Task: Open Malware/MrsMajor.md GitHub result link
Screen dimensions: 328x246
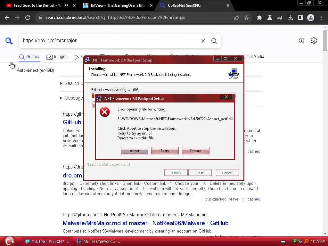Action: coord(146,223)
